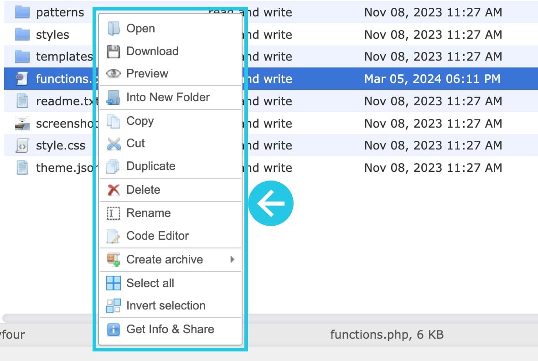Screen dimensions: 538x361
Task: Click the Select all grid icon
Action: click(113, 283)
